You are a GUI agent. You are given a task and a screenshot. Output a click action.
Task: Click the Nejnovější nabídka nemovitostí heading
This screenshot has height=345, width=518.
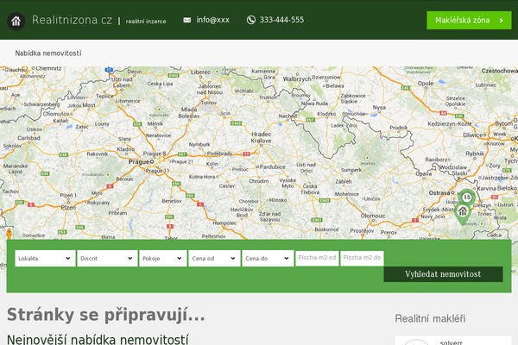coord(98,339)
